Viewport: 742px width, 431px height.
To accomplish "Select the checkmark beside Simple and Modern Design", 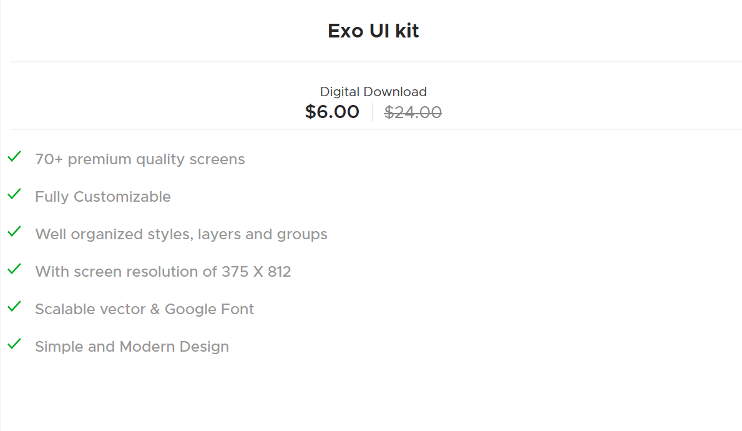I will [14, 344].
